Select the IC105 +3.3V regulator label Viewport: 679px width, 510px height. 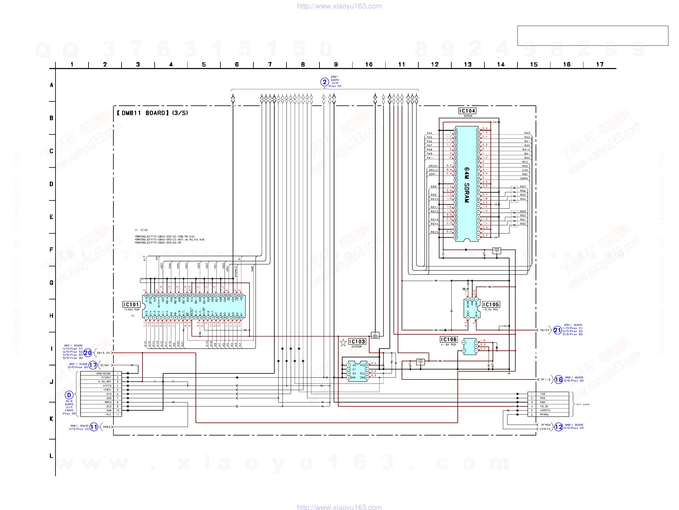pyautogui.click(x=491, y=304)
